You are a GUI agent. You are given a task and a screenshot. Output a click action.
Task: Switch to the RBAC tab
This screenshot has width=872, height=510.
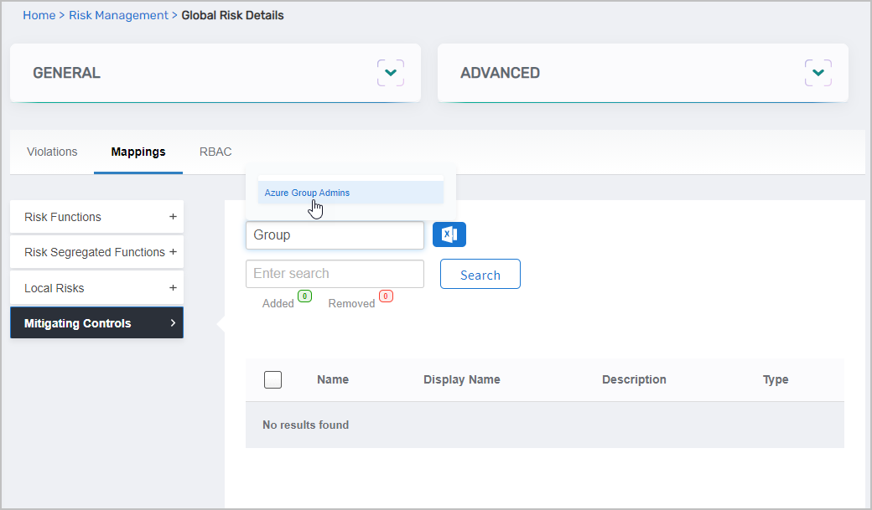pyautogui.click(x=215, y=152)
